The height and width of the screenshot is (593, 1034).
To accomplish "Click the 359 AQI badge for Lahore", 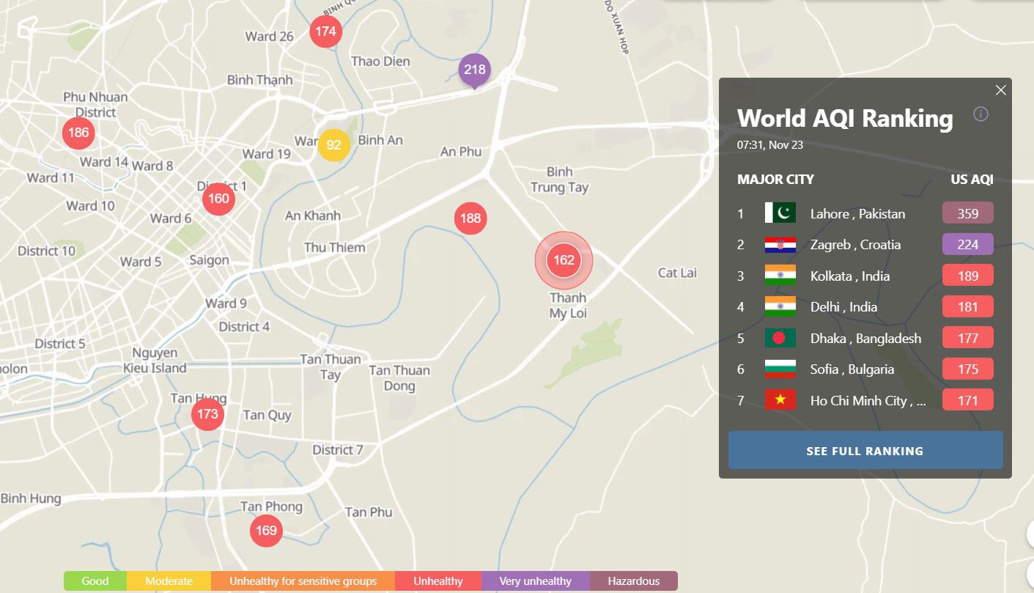I will [x=967, y=213].
